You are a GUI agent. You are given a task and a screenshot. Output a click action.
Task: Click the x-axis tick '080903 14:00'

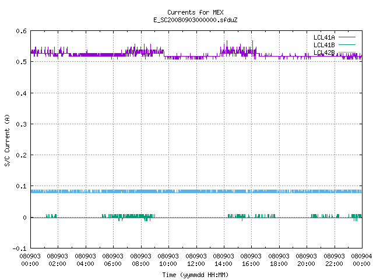tap(224, 260)
